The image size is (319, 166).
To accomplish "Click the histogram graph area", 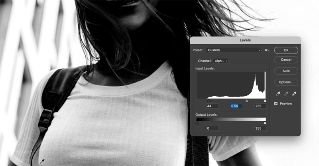I will [231, 85].
